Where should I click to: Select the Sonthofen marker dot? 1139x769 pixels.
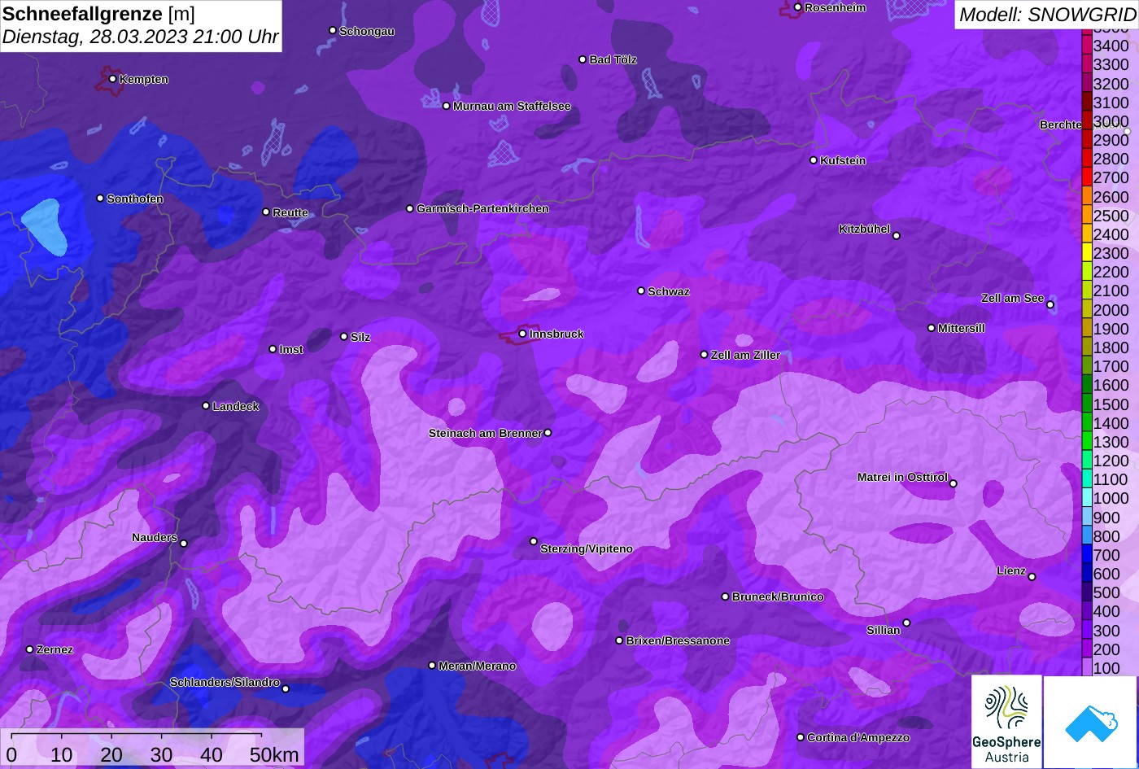click(100, 199)
